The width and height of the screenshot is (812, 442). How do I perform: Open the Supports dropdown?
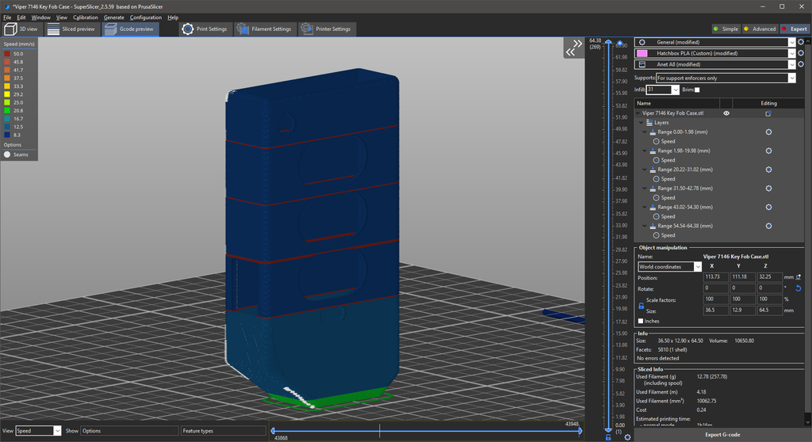[x=725, y=78]
